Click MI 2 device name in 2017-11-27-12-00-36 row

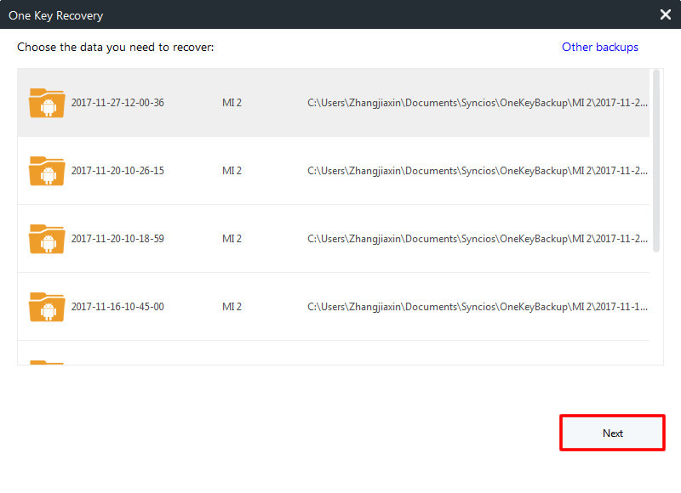click(232, 103)
